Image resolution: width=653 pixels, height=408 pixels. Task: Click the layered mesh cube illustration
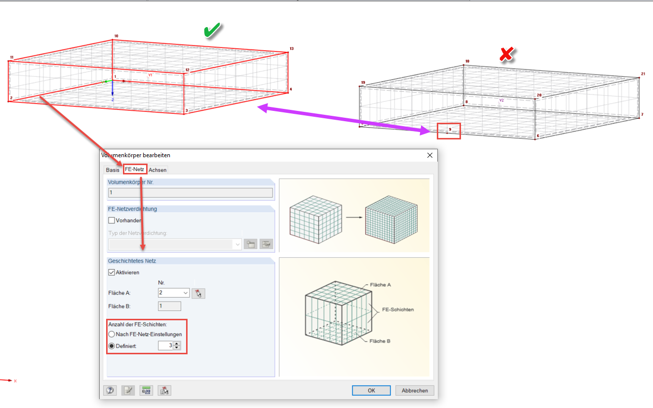point(354,317)
